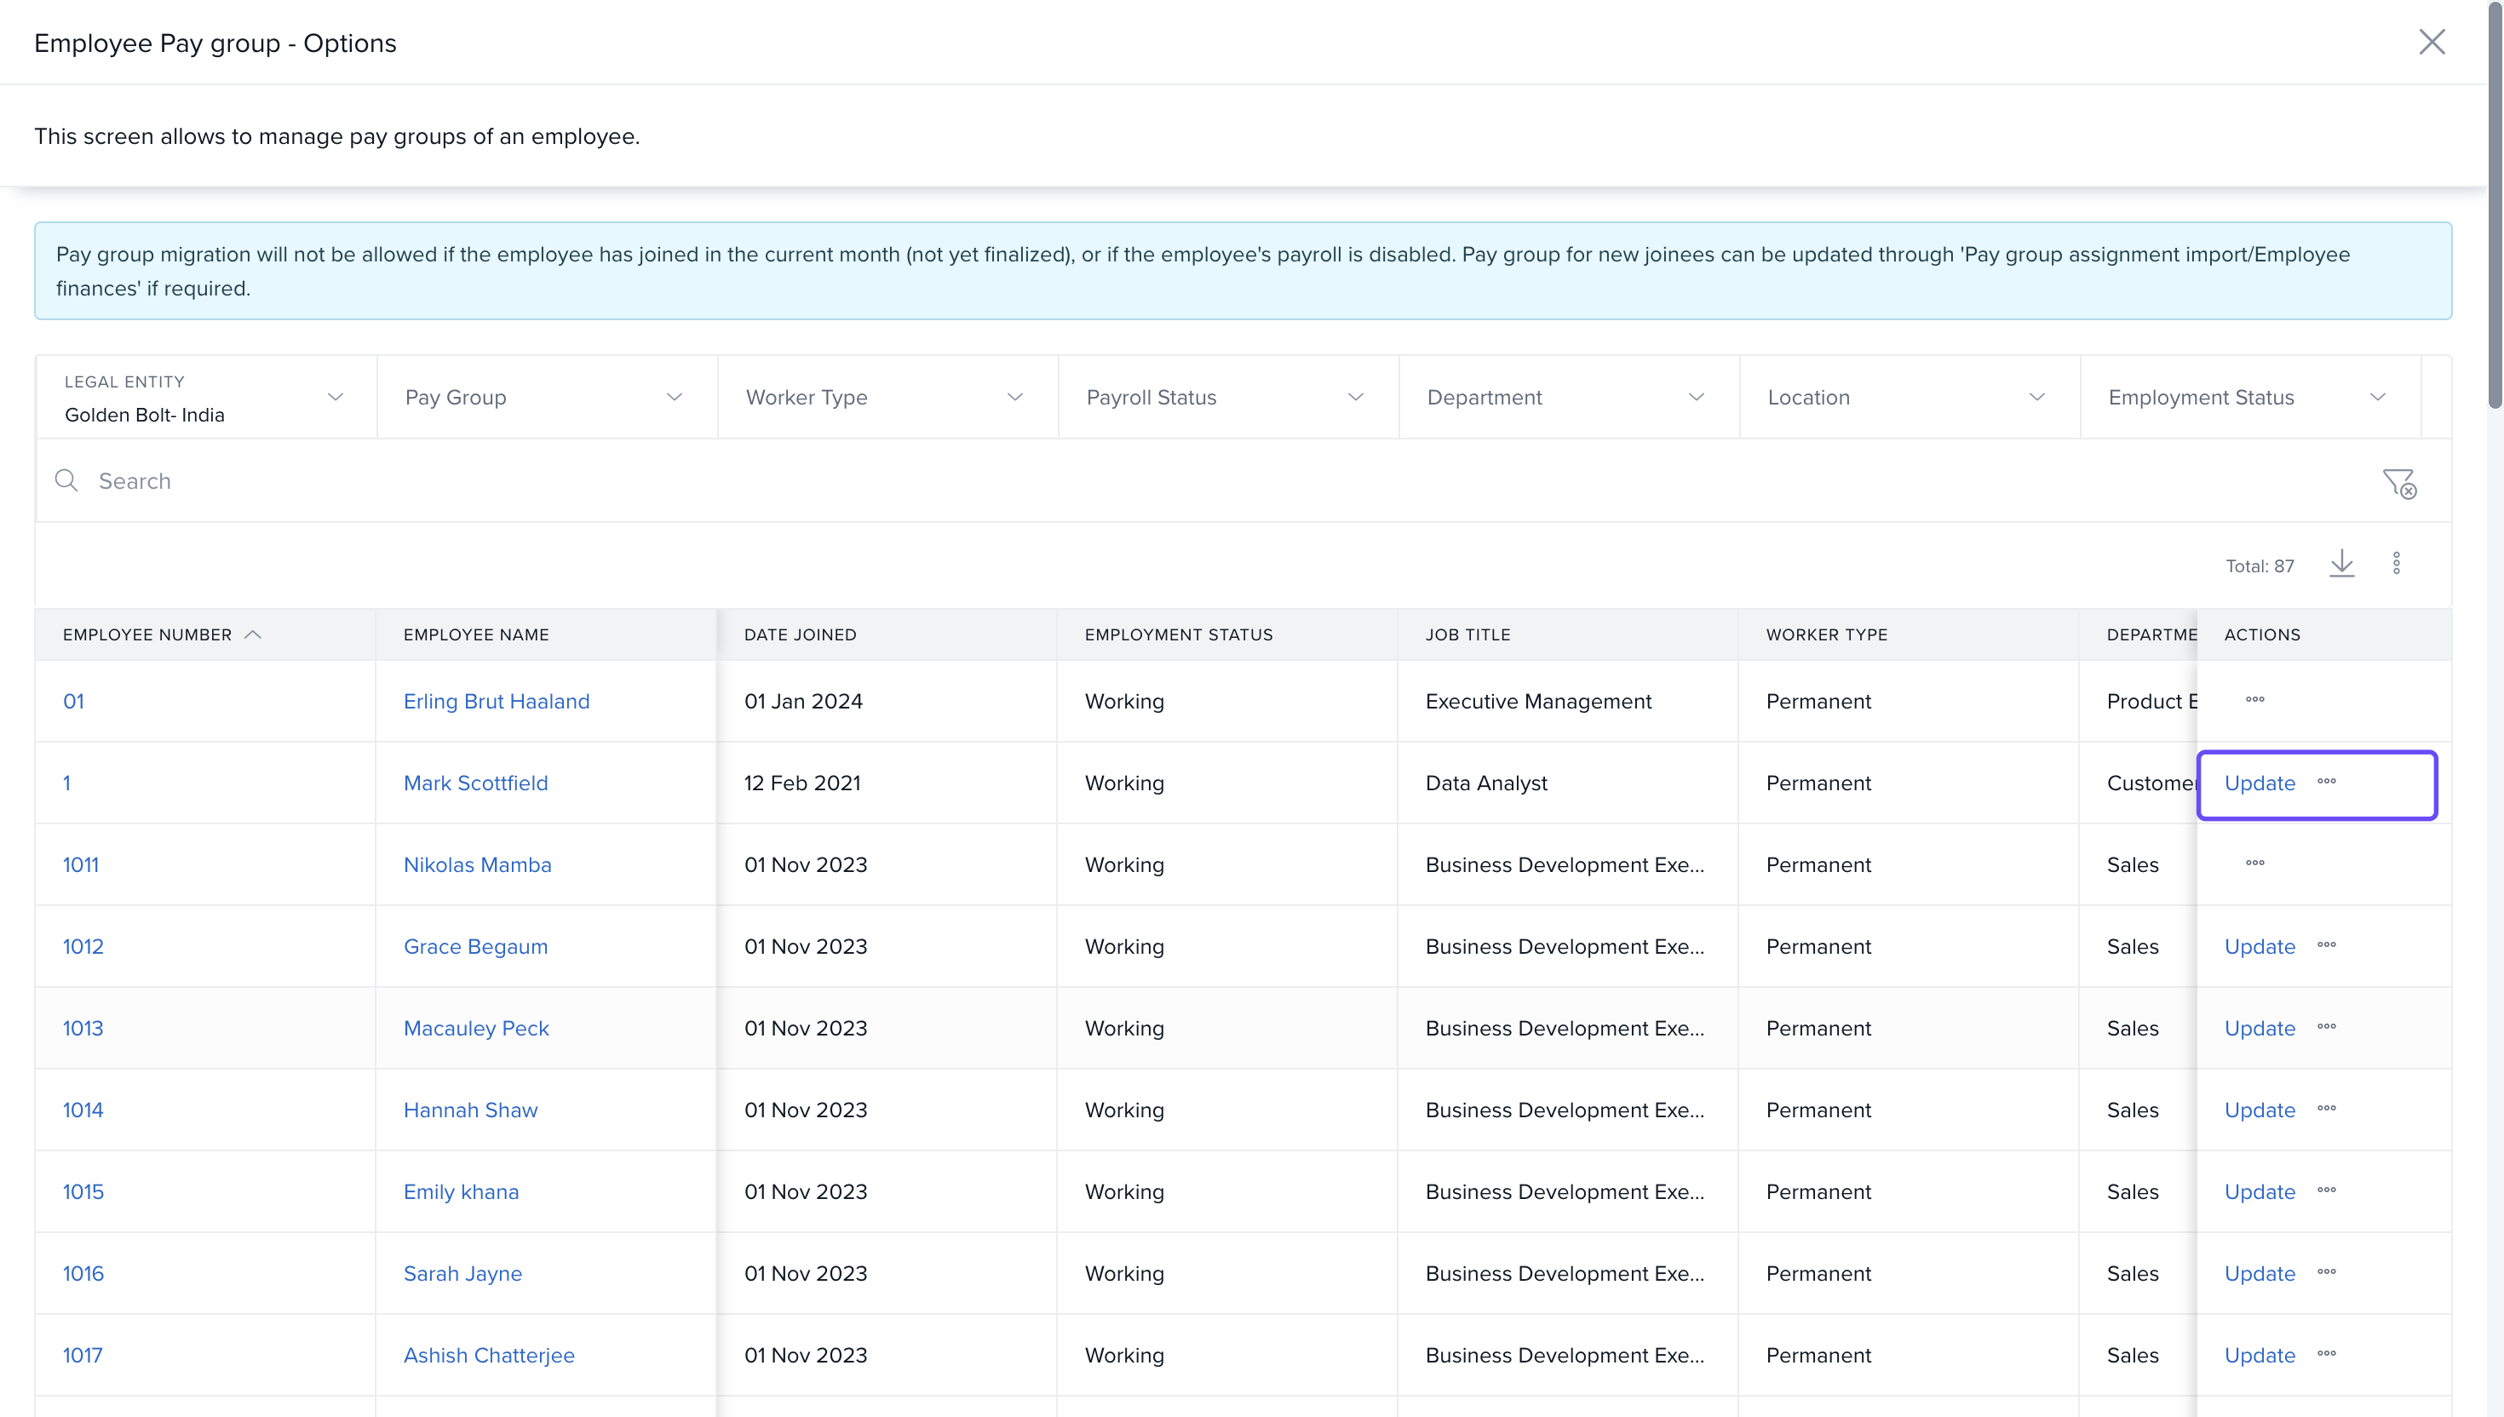2504x1417 pixels.
Task: Click the clear filters funnel icon
Action: click(2399, 483)
